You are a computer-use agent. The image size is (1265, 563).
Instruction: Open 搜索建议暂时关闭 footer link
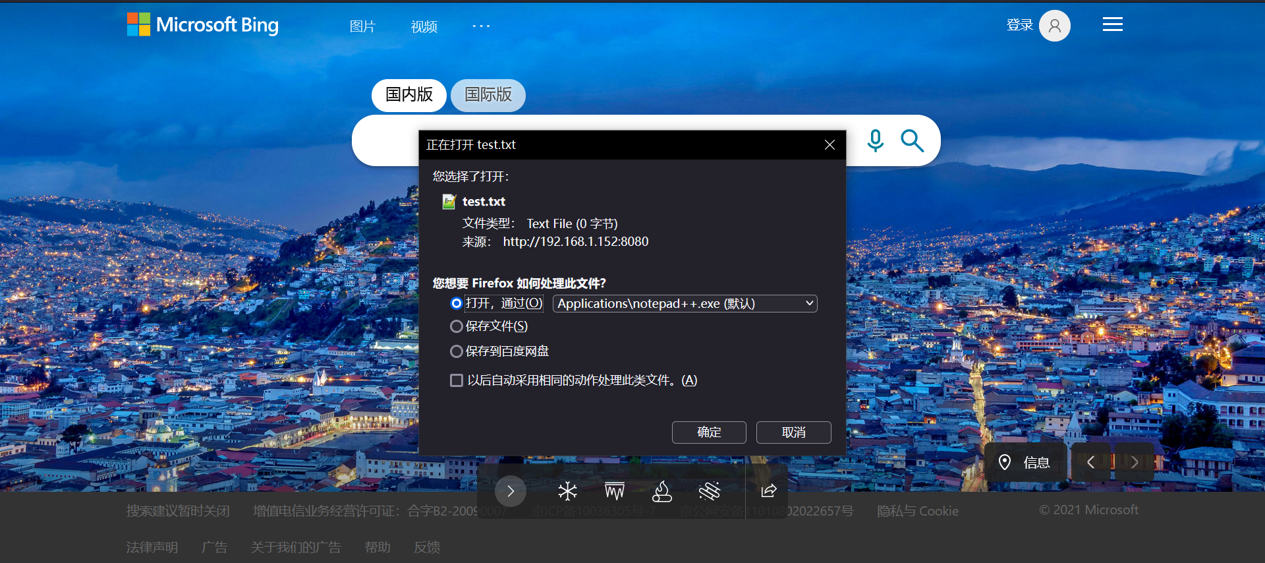coord(178,511)
